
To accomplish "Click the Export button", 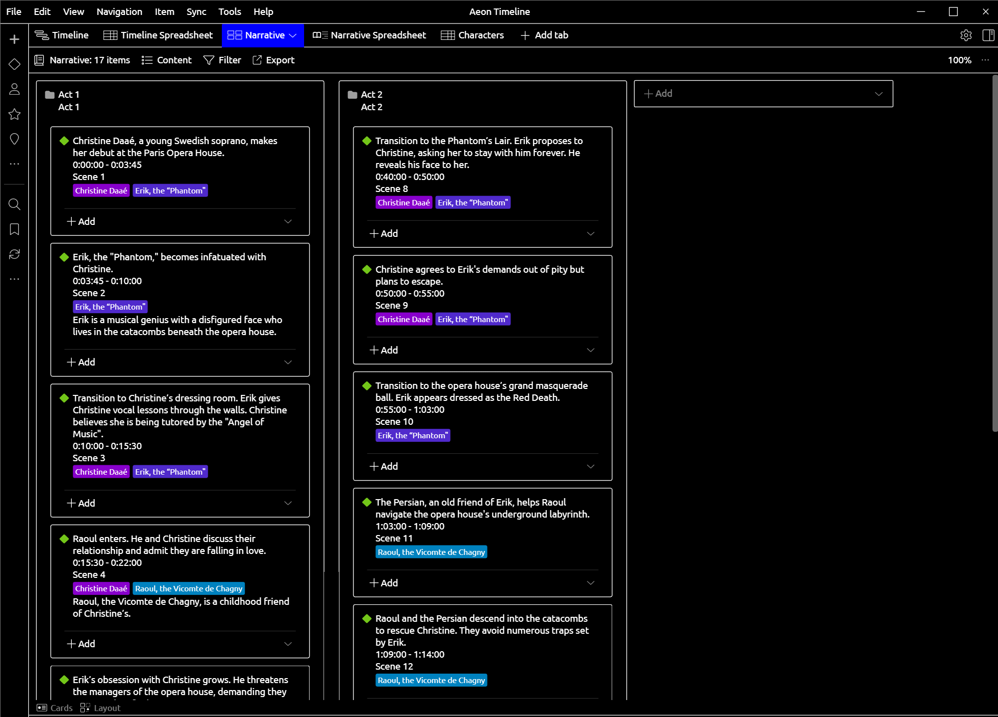I will click(x=274, y=60).
